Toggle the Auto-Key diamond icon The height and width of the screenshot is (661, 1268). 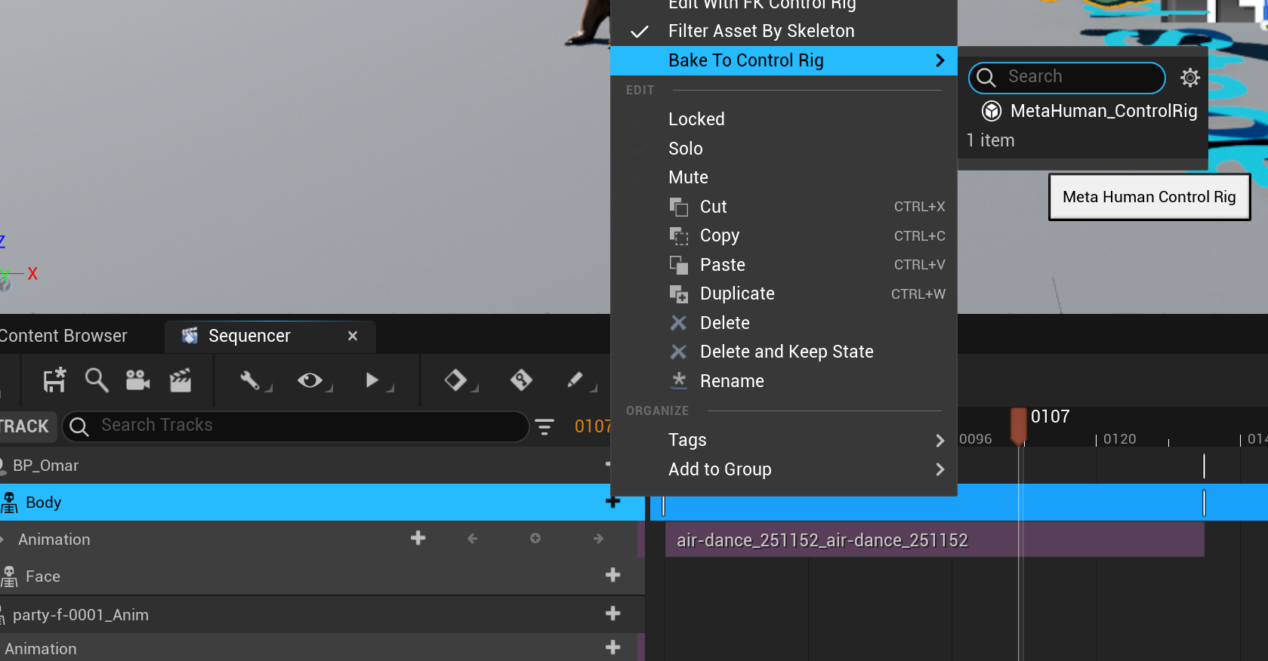521,380
